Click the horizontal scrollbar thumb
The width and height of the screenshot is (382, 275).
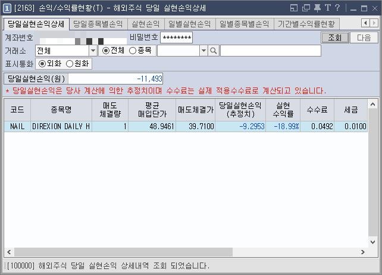pyautogui.click(x=123, y=252)
